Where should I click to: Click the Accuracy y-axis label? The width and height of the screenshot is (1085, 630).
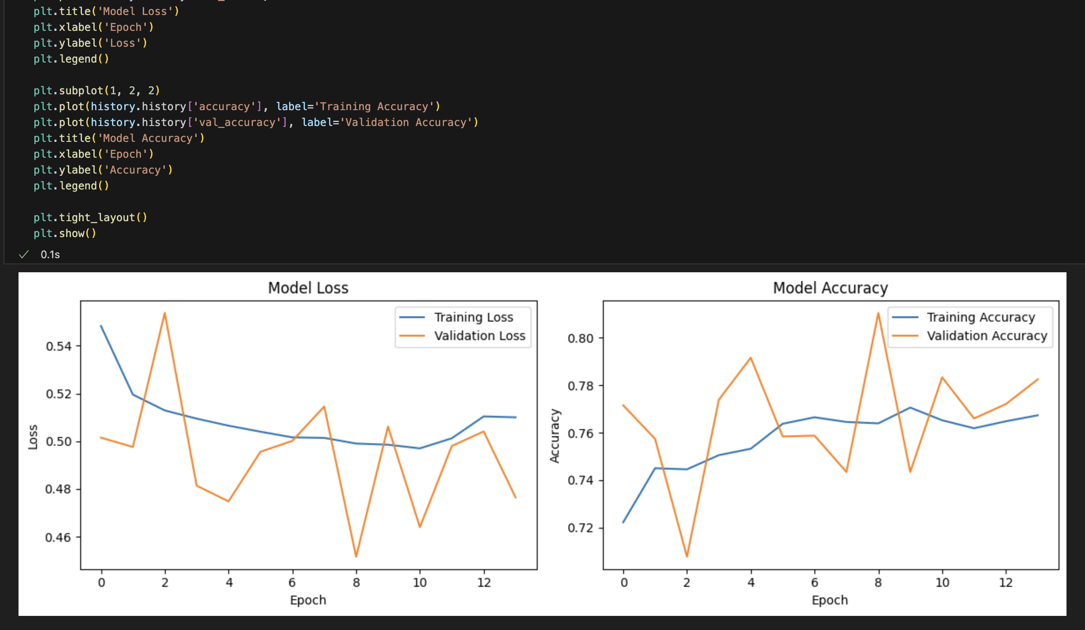pos(554,436)
